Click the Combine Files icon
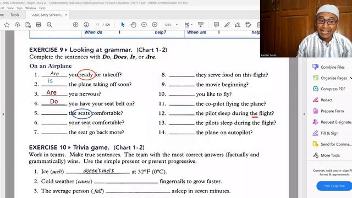 click(x=315, y=67)
